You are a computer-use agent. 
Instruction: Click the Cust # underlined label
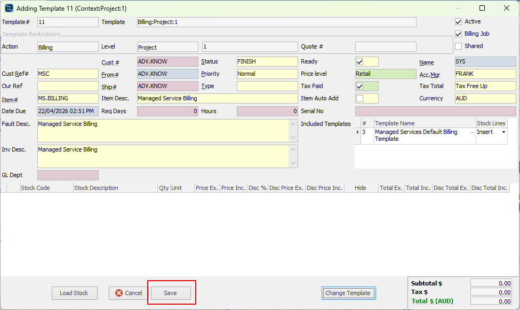click(x=110, y=62)
